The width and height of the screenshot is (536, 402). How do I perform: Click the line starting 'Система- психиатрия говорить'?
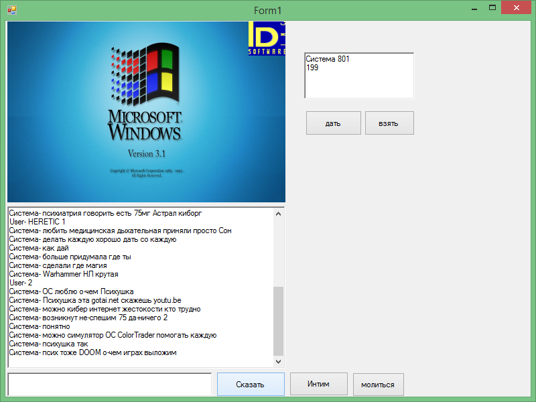click(x=105, y=213)
